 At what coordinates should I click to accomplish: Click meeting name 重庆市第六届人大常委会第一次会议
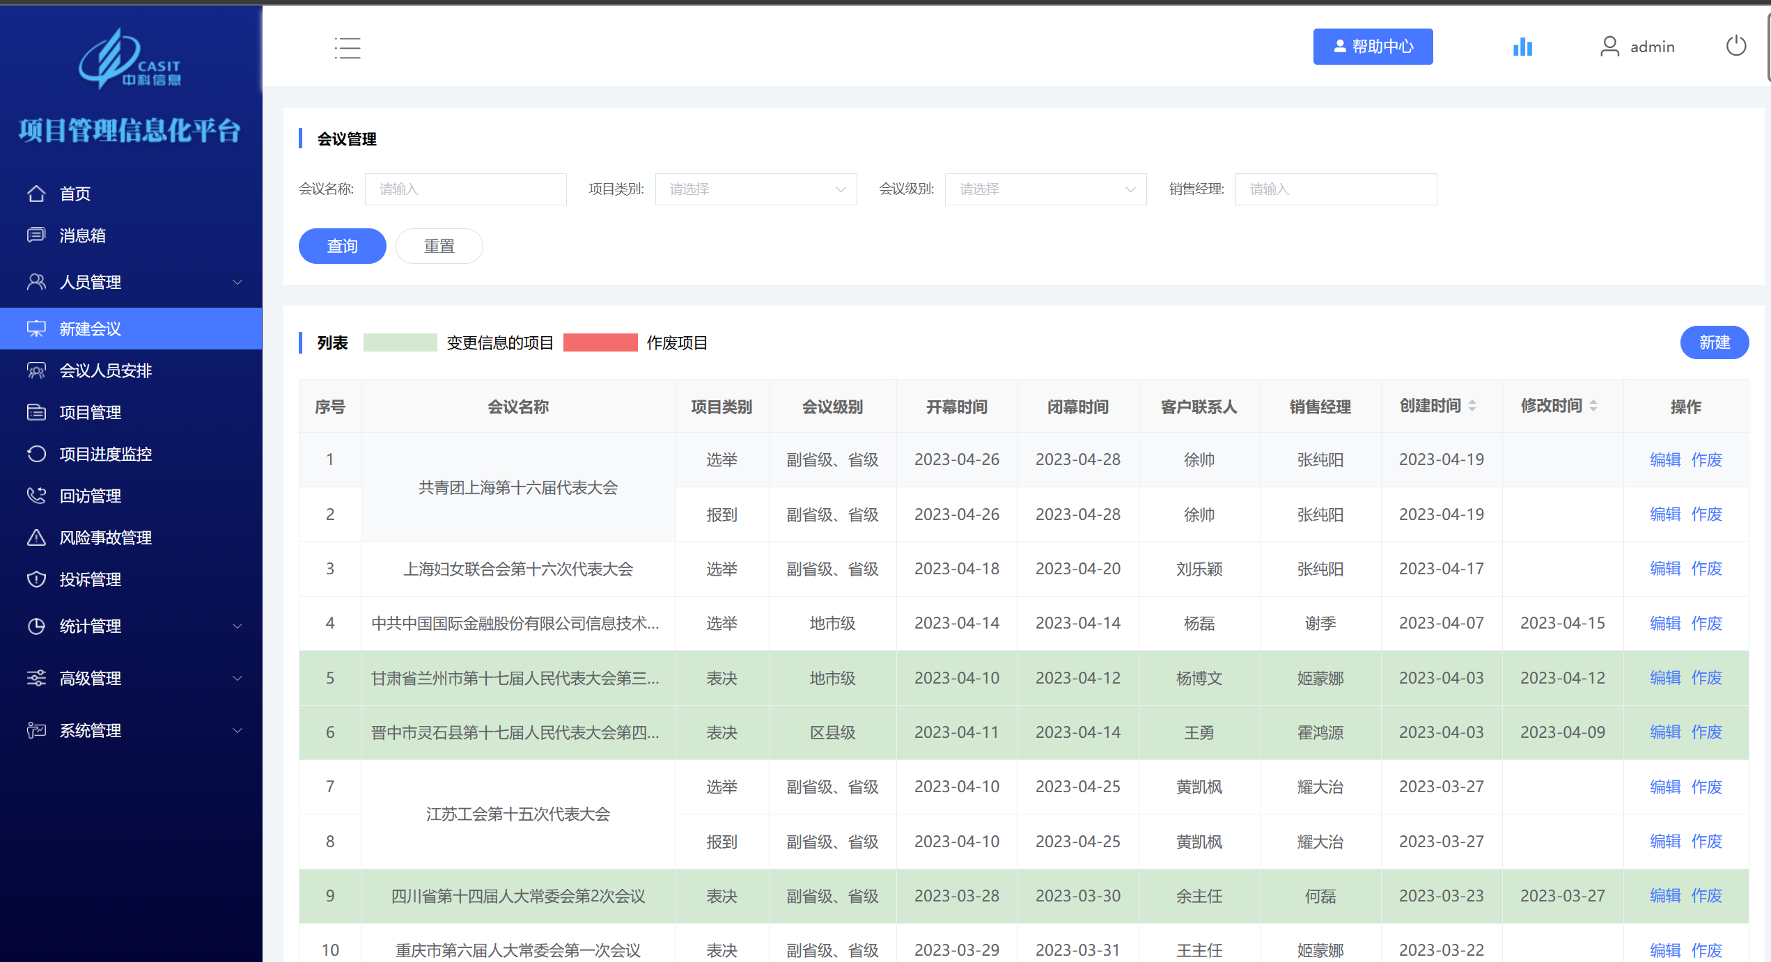(x=518, y=950)
